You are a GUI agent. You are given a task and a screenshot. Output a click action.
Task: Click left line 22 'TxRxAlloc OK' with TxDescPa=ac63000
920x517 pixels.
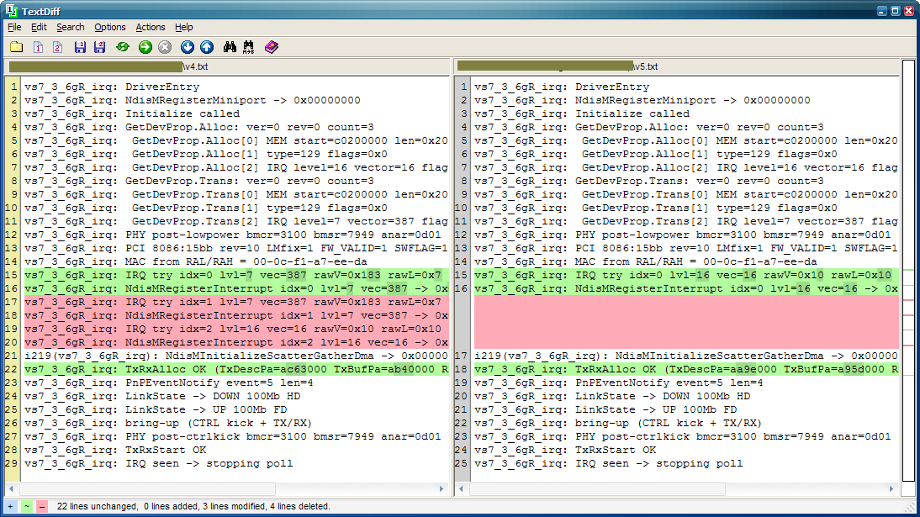235,370
